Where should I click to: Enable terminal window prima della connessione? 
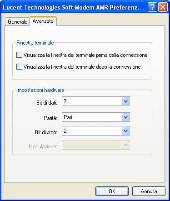[x=19, y=55]
